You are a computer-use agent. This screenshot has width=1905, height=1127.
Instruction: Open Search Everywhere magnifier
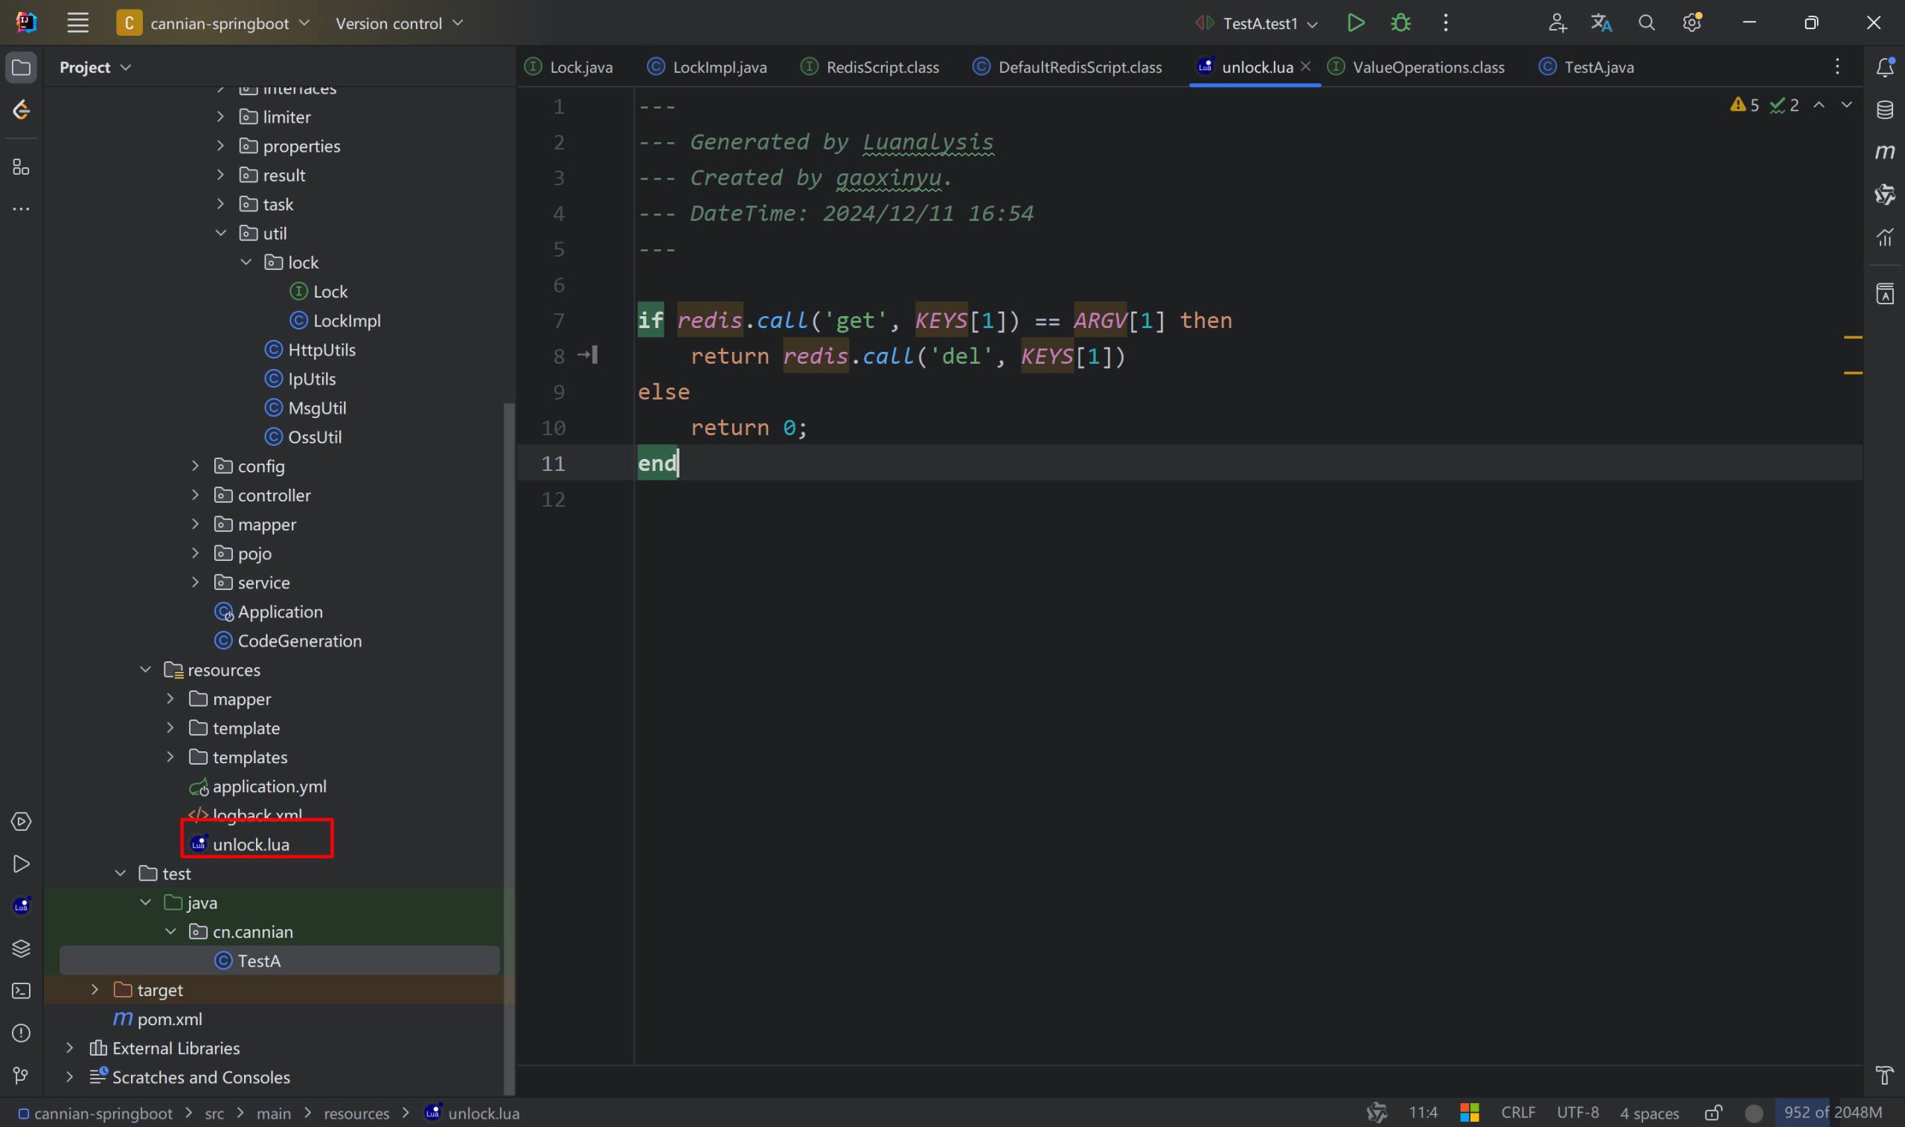pyautogui.click(x=1646, y=23)
